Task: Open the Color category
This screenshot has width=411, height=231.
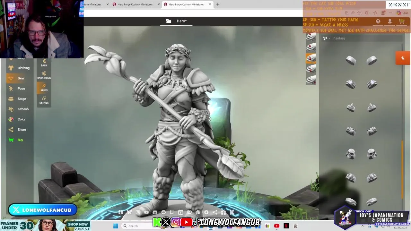Action: (20, 119)
